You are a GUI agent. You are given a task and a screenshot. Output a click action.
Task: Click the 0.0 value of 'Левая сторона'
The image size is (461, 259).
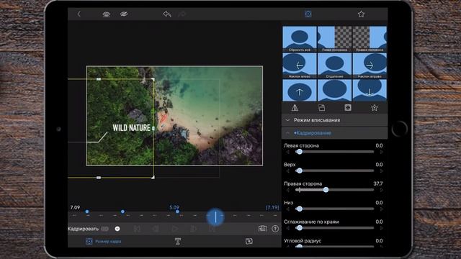click(379, 145)
